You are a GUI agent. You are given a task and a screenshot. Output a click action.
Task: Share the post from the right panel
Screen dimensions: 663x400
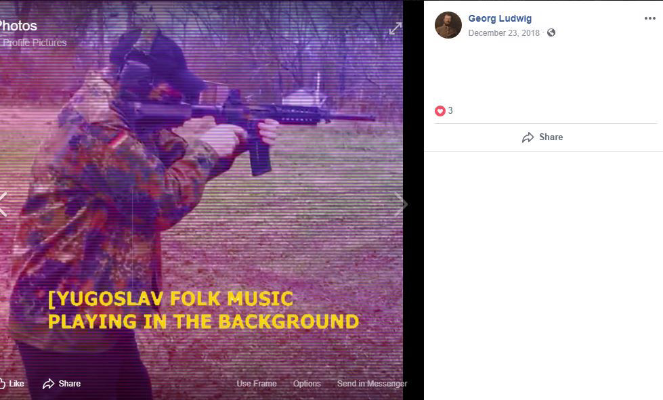[x=542, y=137]
